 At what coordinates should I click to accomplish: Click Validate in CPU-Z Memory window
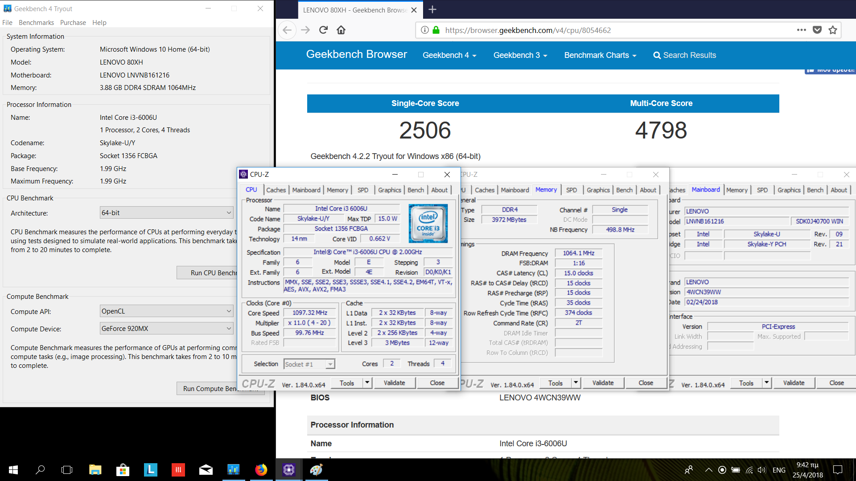603,383
